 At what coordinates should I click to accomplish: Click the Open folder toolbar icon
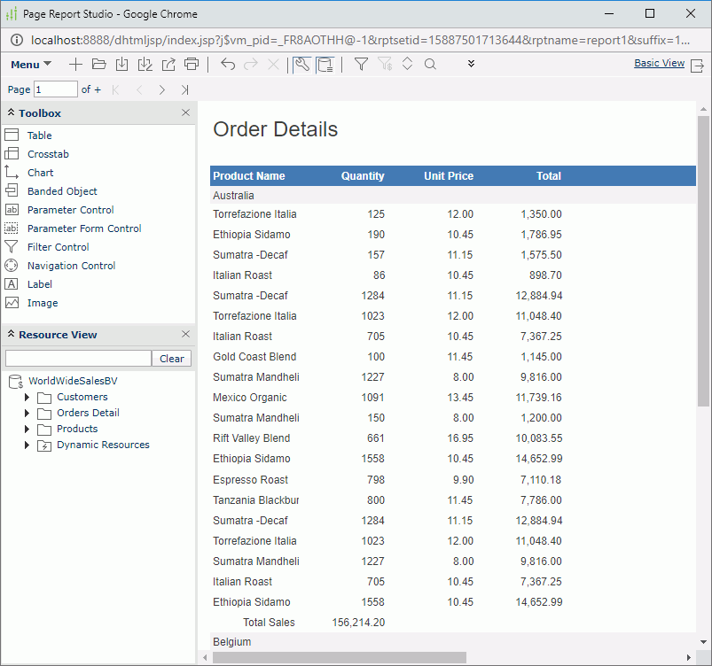click(x=98, y=64)
